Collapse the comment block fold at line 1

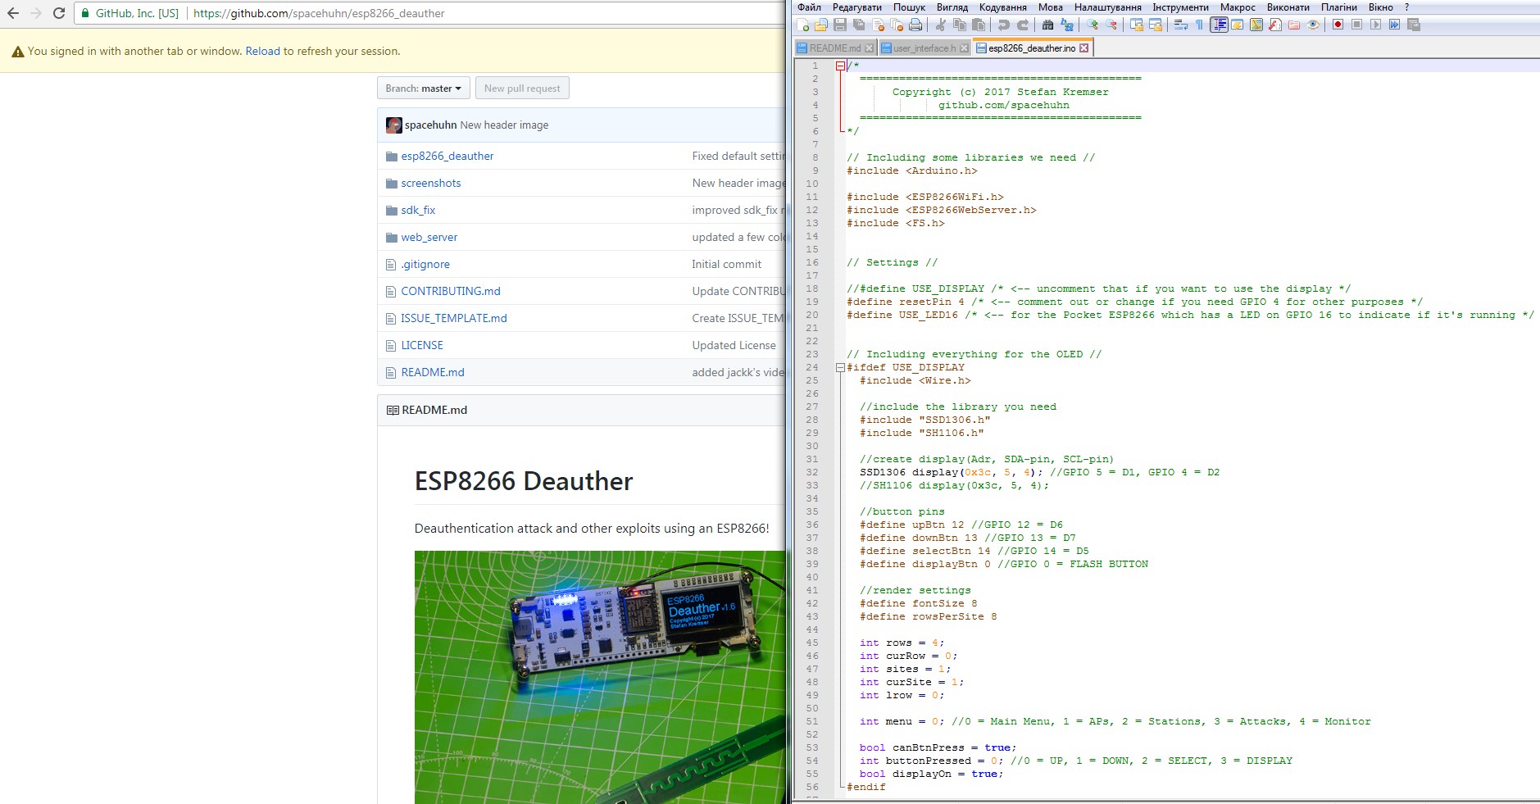pyautogui.click(x=840, y=66)
